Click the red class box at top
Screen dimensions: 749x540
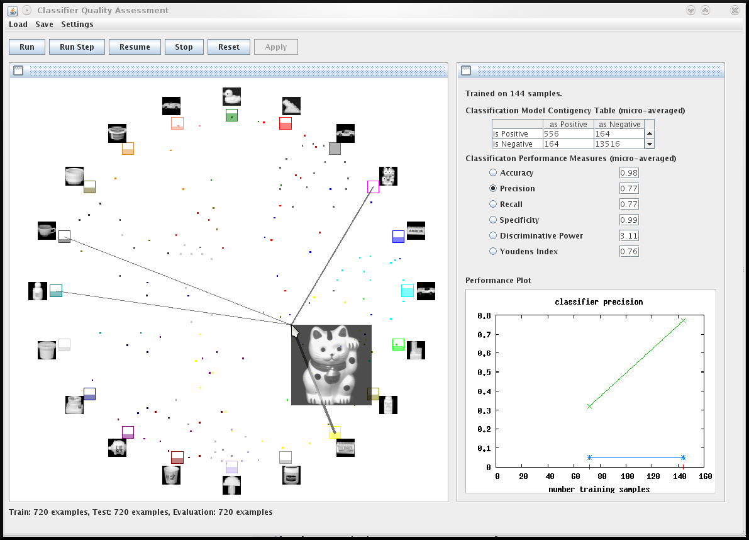pyautogui.click(x=285, y=123)
